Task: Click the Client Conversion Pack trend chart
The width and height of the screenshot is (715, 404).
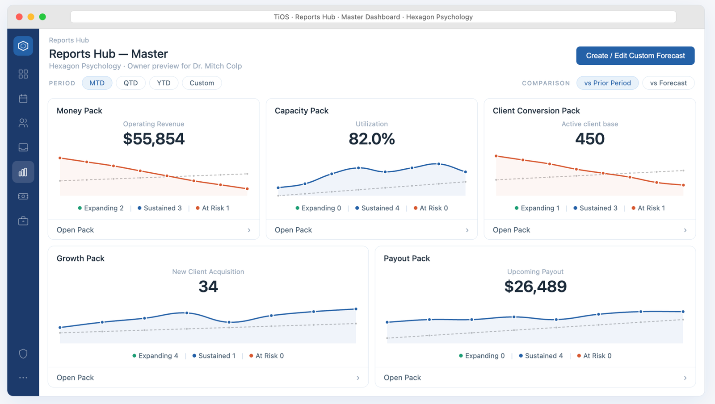Action: point(590,175)
